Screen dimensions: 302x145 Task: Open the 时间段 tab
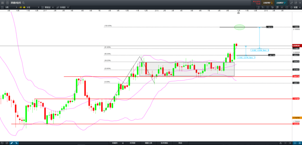click(x=133, y=143)
